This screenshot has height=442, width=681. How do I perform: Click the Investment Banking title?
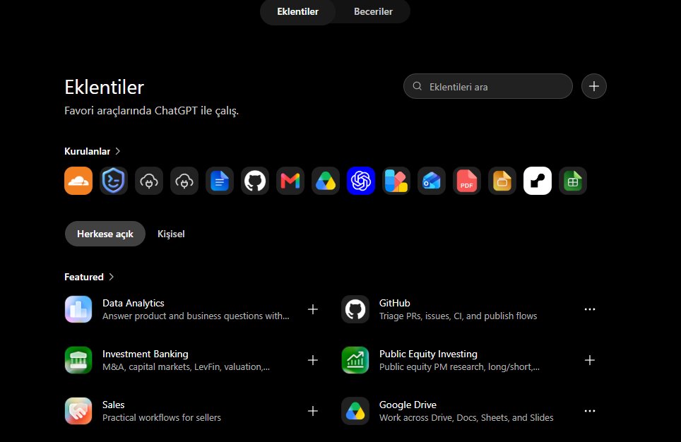coord(146,354)
